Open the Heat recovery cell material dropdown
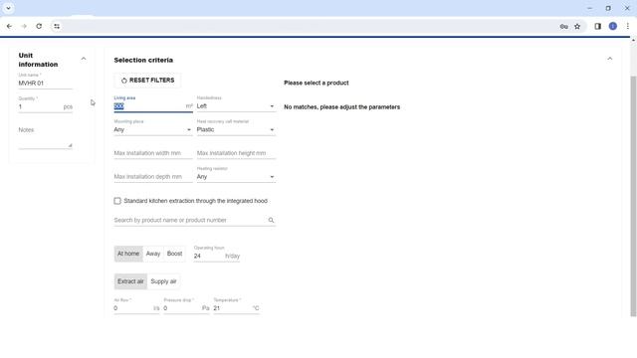The width and height of the screenshot is (637, 358). [236, 130]
